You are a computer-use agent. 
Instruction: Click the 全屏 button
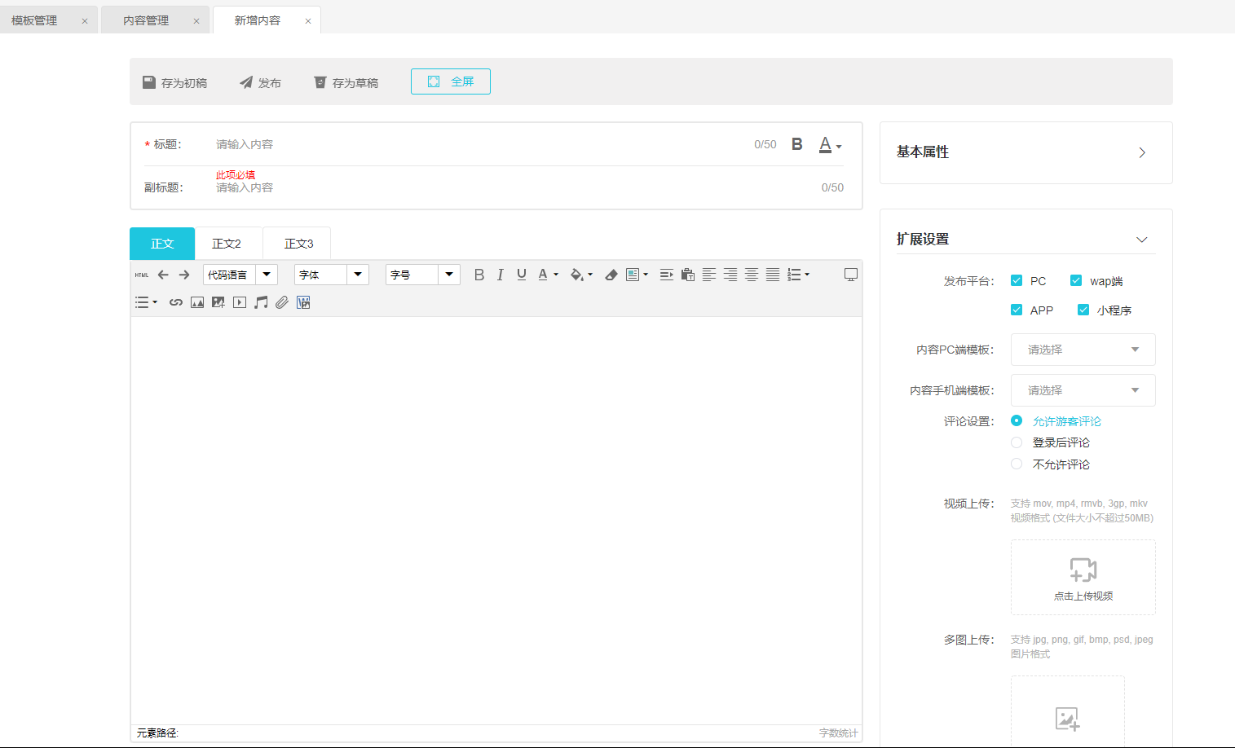point(451,81)
